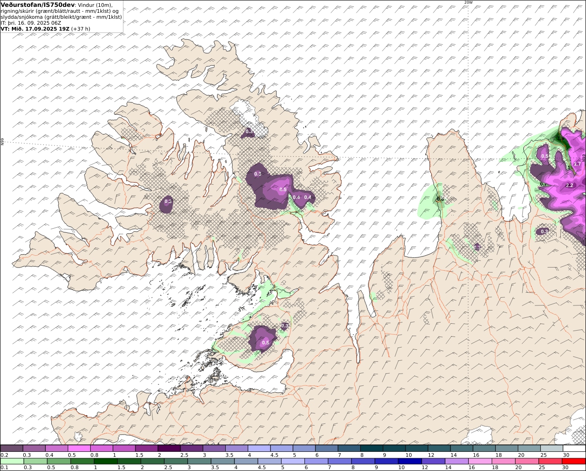This screenshot has height=471, width=586.
Task: Select top legend swatch starting at 16
Action: coord(484,448)
